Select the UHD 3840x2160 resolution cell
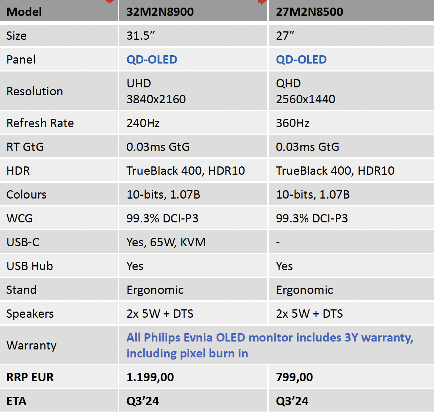 pos(156,91)
